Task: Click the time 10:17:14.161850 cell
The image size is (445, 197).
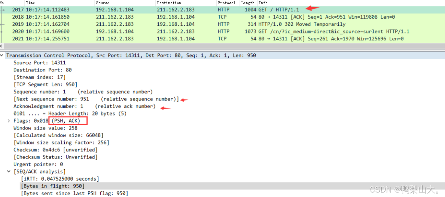Action: [x=48, y=17]
